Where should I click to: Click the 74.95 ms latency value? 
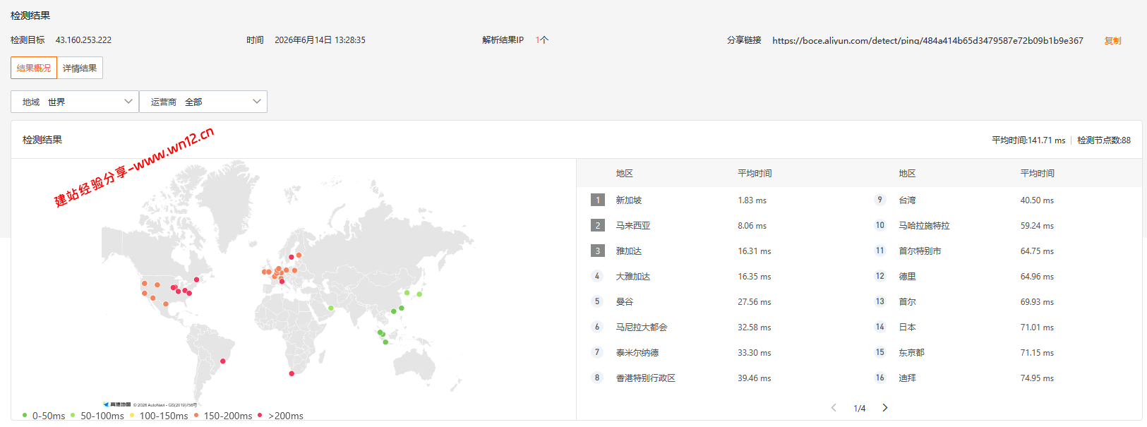[x=1037, y=378]
